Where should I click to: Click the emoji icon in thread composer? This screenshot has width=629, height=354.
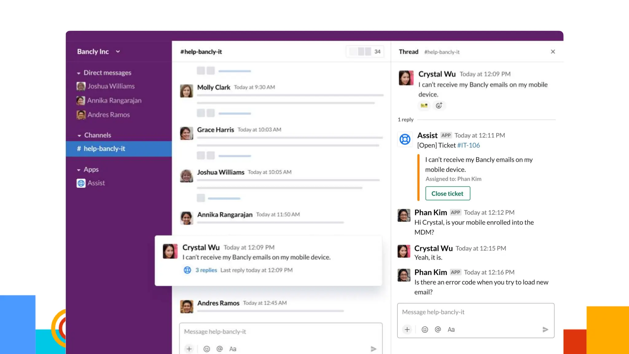coord(425,330)
